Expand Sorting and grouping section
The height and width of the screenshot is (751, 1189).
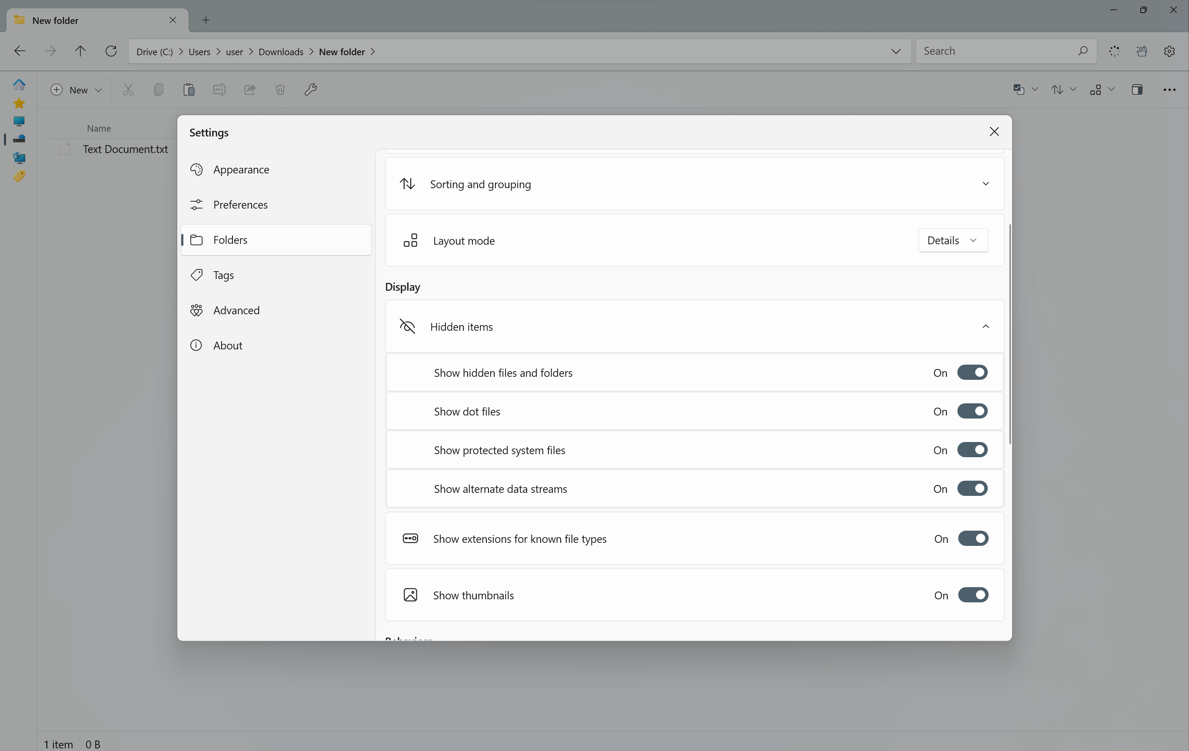coord(985,184)
